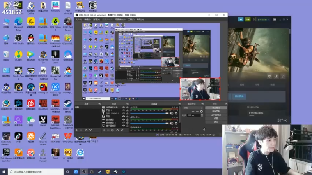
Task: Pop out the Controls dock panel
Action: click(x=226, y=104)
